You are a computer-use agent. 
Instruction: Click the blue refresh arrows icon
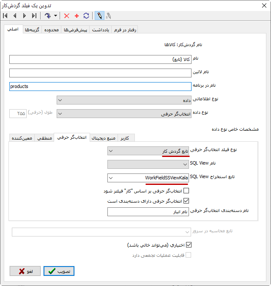coord(86,16)
